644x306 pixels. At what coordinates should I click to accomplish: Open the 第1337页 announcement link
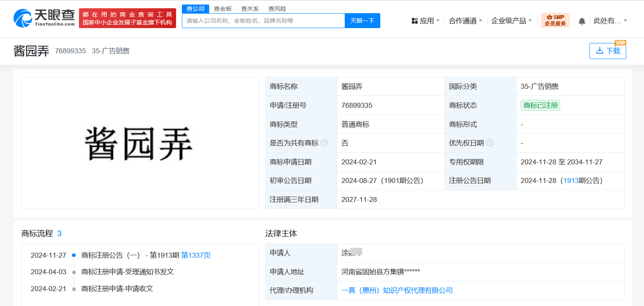[x=196, y=255]
